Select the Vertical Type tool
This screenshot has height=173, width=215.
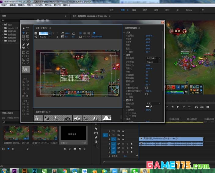(x=28, y=33)
